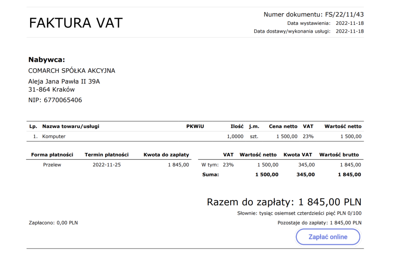Select the NIP number 6770065406
395x255 pixels.
pos(63,100)
